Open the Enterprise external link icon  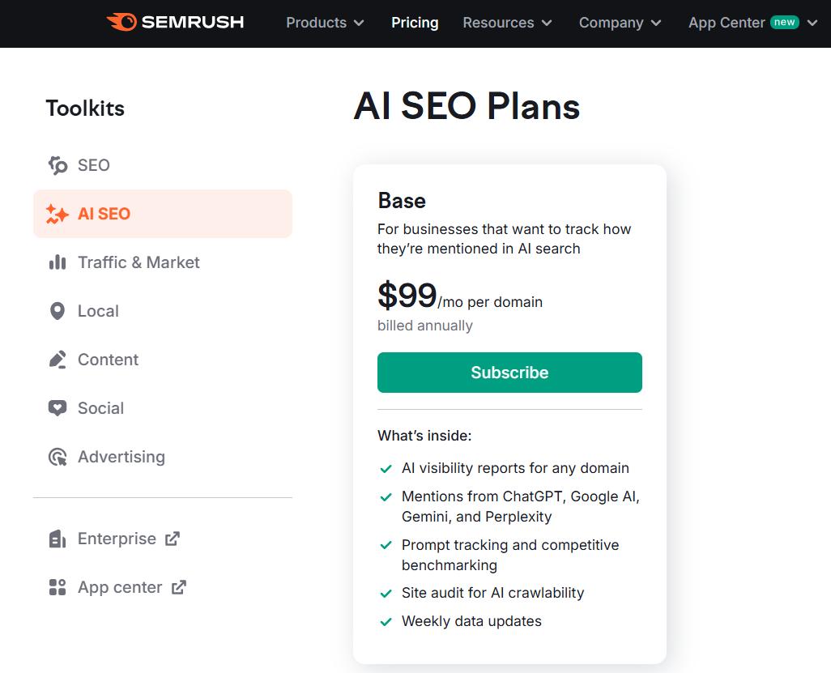173,538
